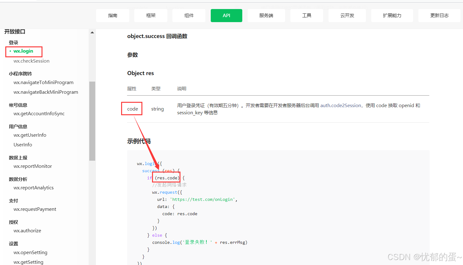The image size is (463, 265).
Task: Click the 说明 column header
Action: click(x=182, y=89)
